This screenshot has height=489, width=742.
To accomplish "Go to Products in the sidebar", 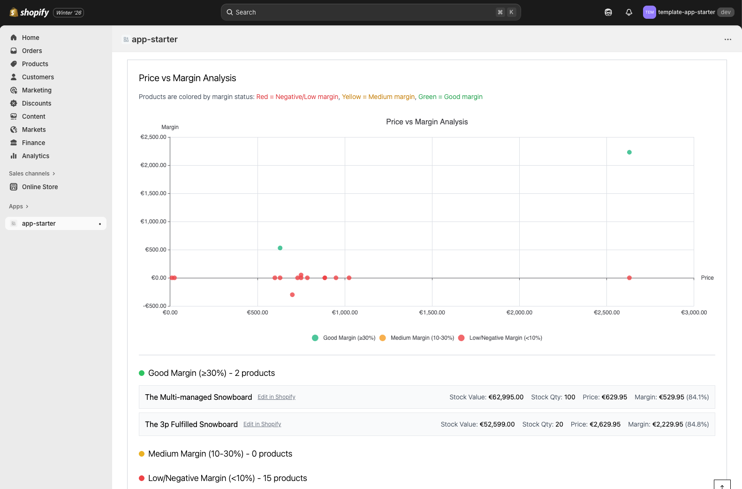I will (x=35, y=64).
